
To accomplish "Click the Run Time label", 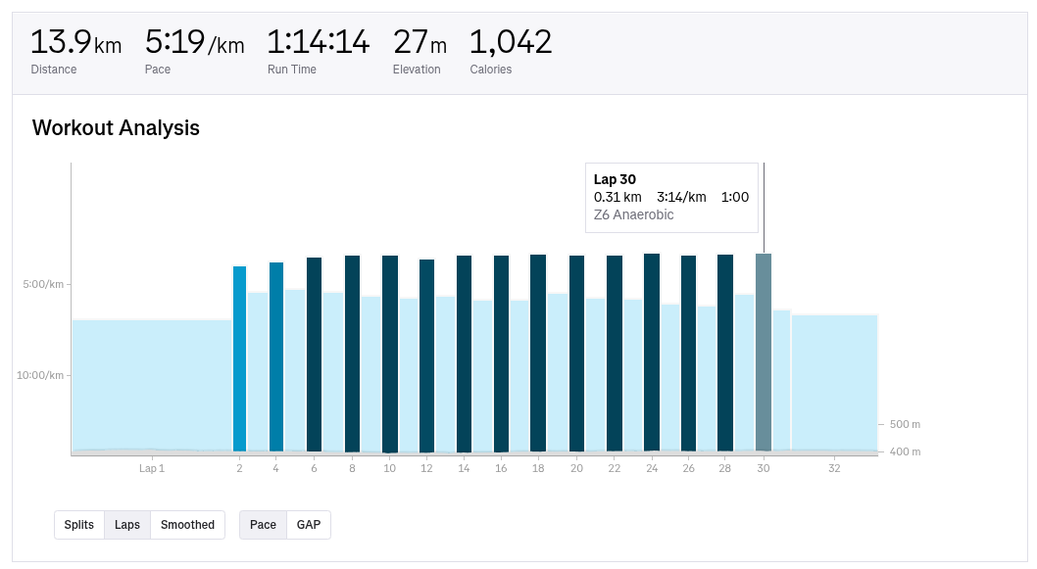I will coord(292,70).
